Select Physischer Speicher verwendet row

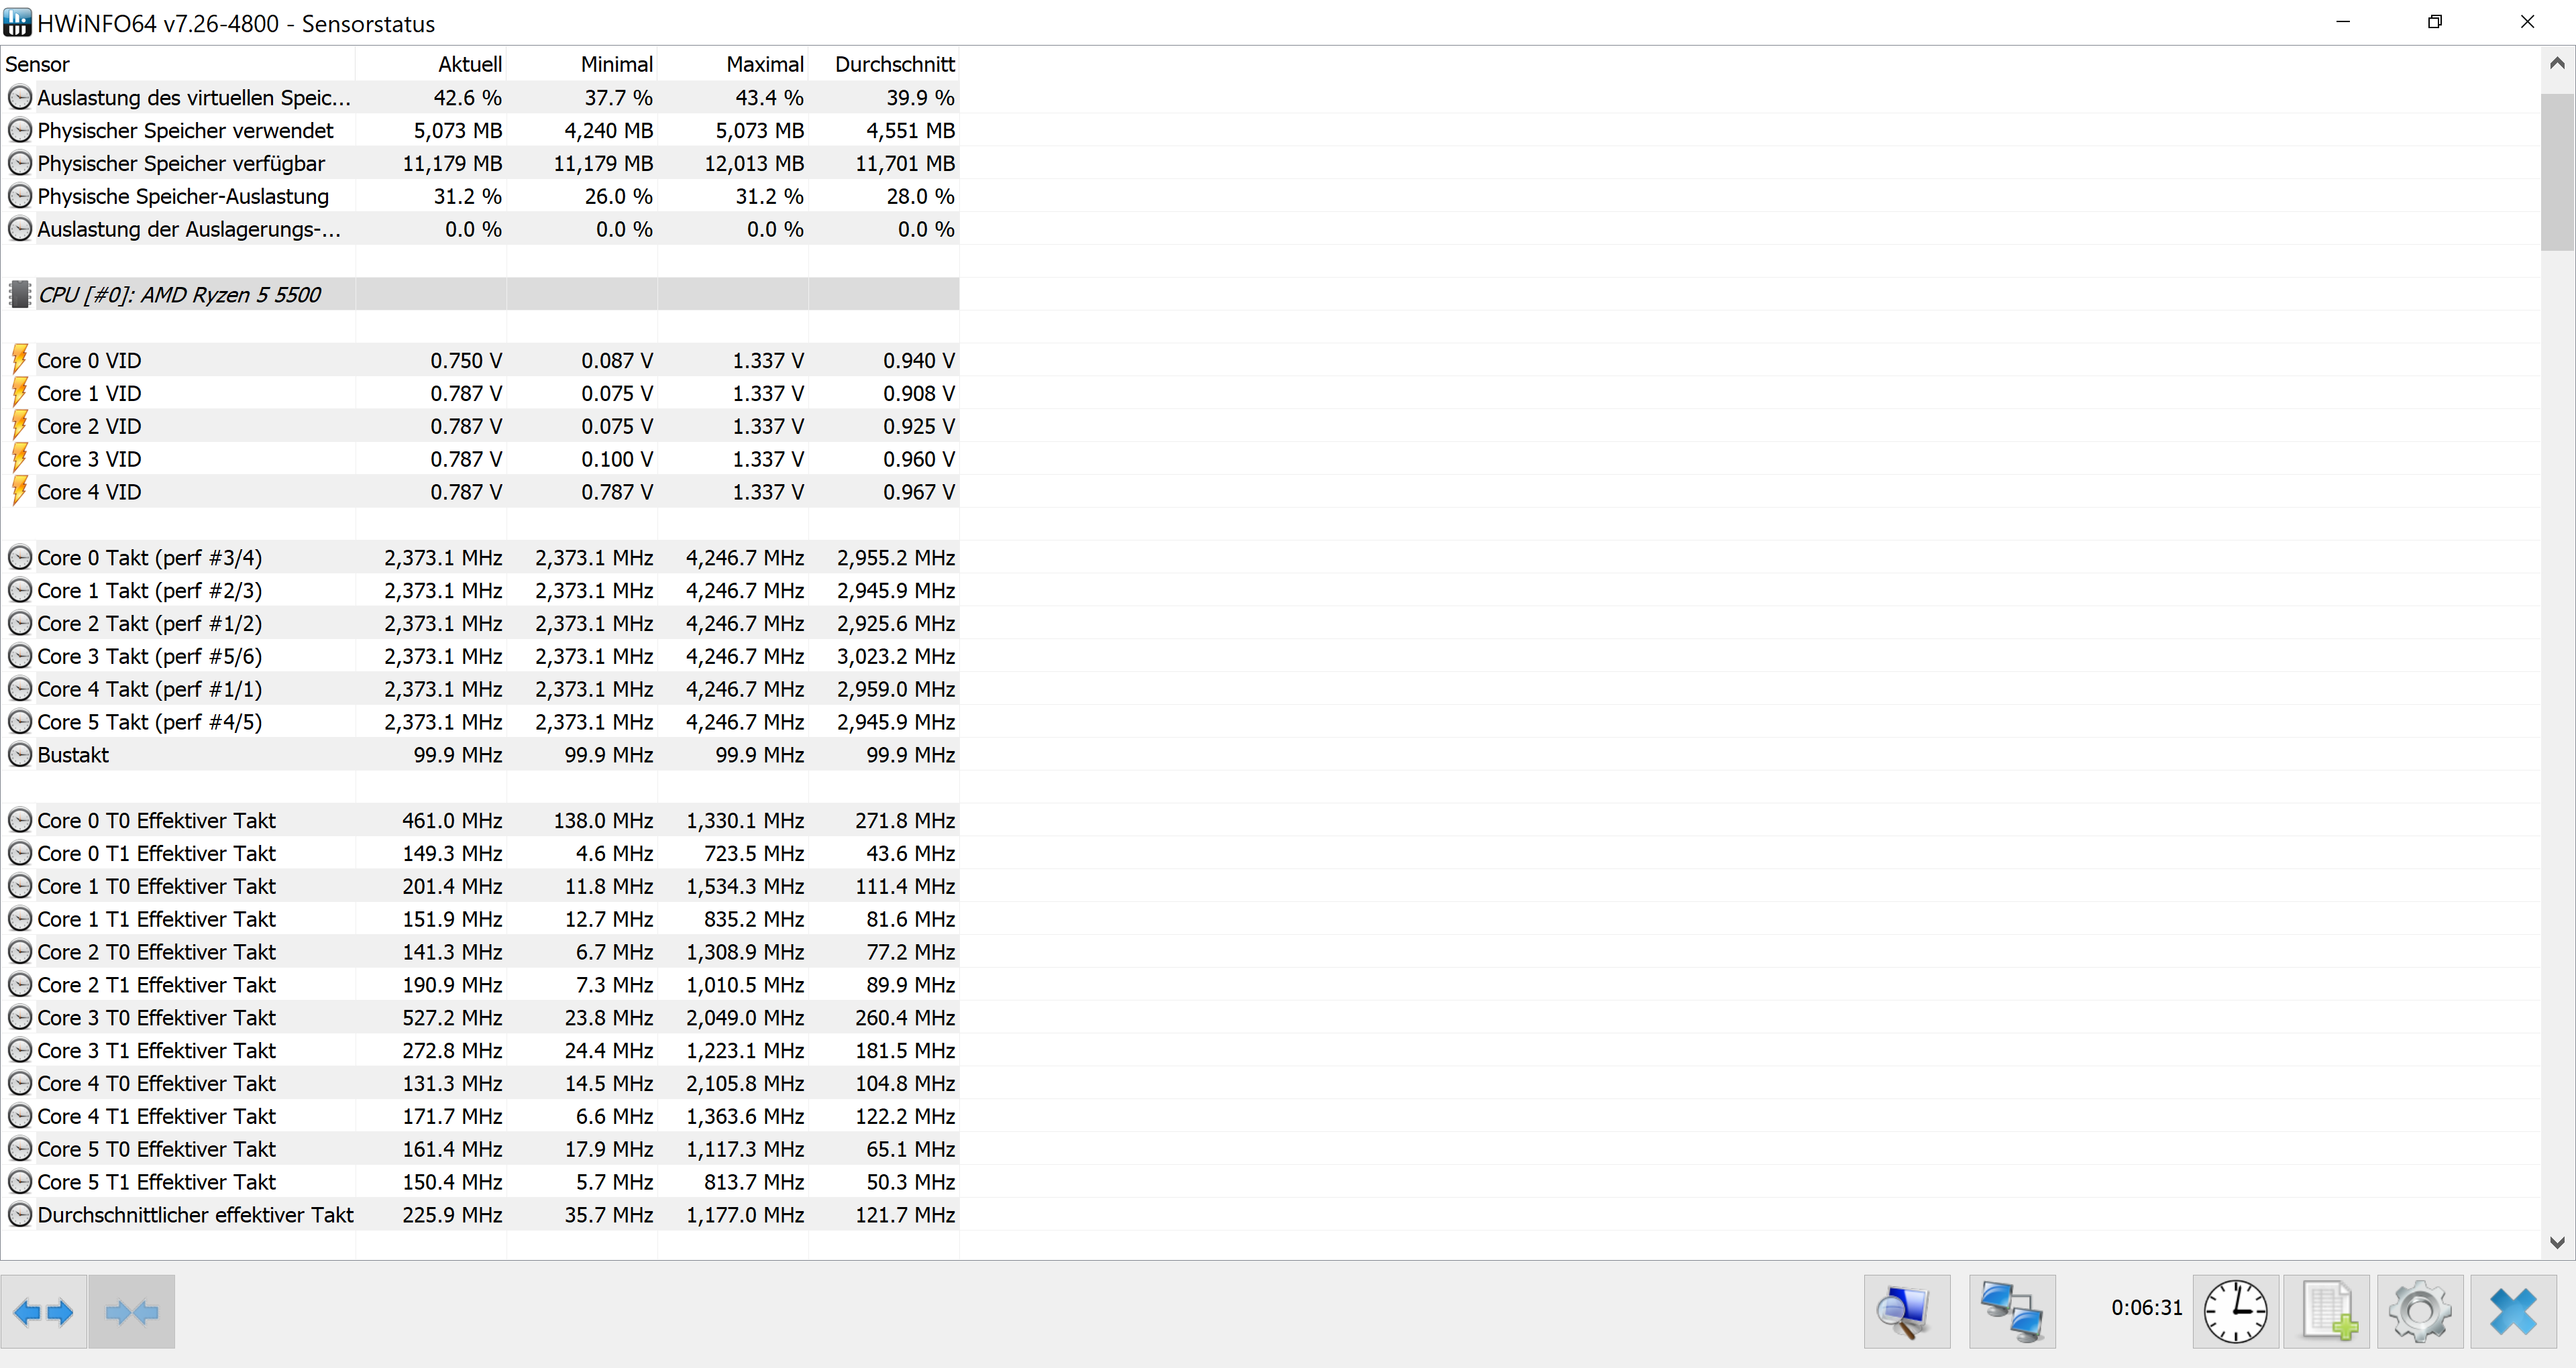point(185,130)
